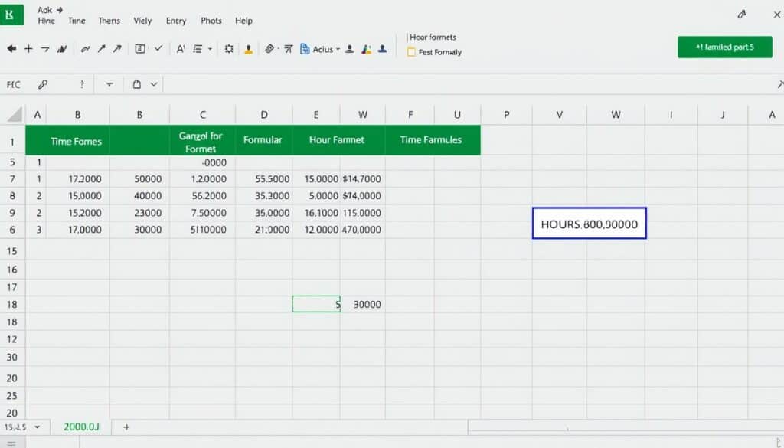Open the Tone menu
Viewport: 784px width, 448px height.
[77, 21]
